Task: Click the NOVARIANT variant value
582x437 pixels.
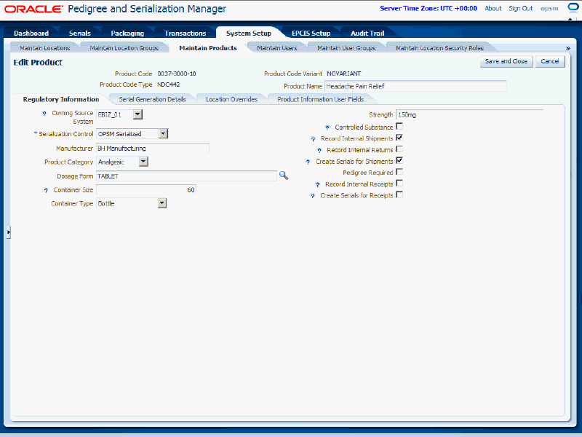Action: [x=343, y=74]
